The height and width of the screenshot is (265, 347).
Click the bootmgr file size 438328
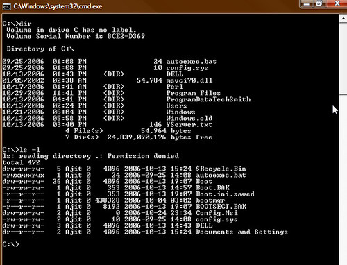(x=108, y=200)
